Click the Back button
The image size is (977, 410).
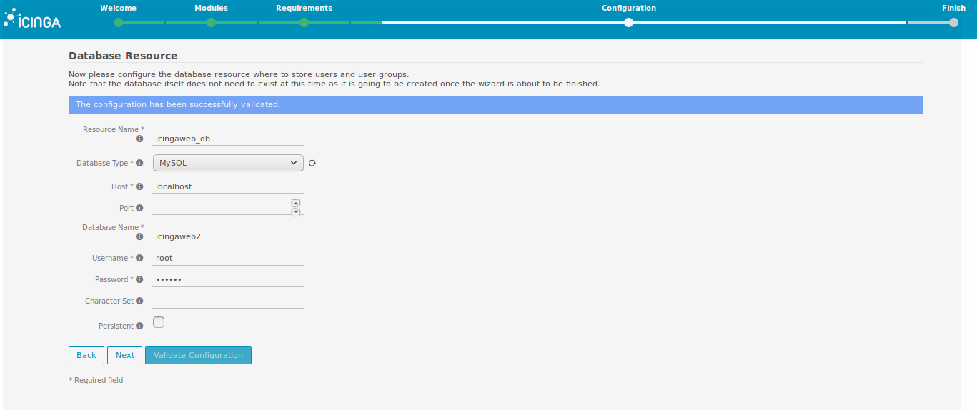[86, 355]
